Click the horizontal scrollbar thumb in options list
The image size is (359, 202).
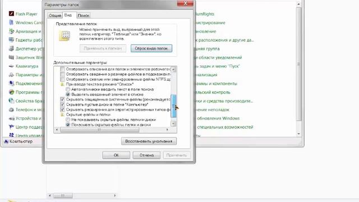pyautogui.click(x=100, y=130)
